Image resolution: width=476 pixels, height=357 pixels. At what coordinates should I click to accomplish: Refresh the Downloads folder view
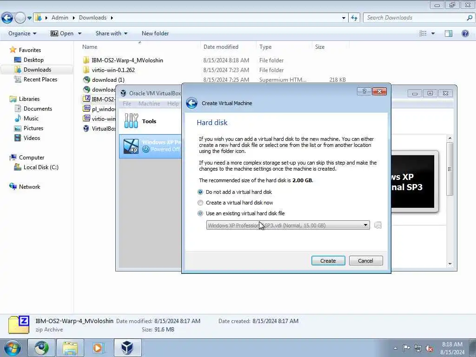click(x=354, y=18)
